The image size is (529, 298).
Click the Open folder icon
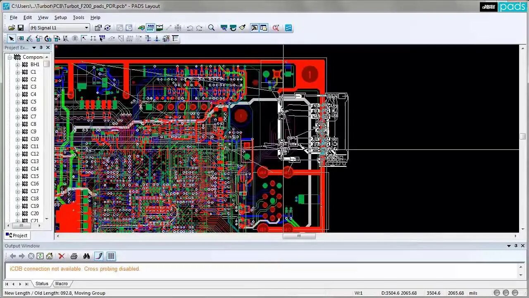tap(12, 28)
